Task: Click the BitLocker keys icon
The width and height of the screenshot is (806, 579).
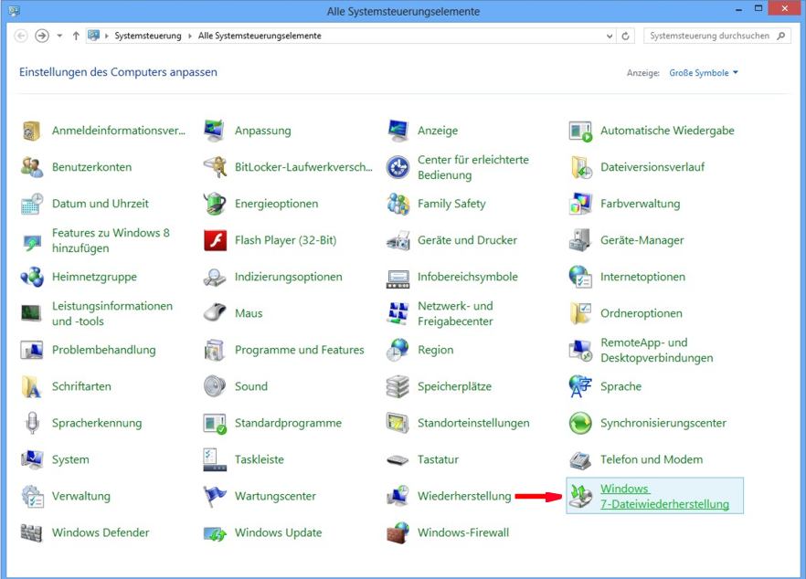Action: coord(215,167)
